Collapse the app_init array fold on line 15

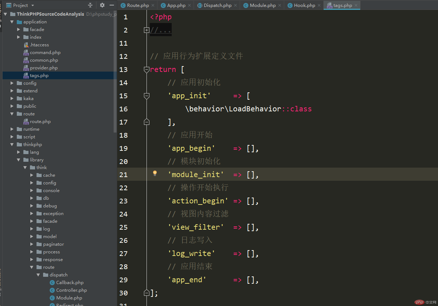(x=146, y=96)
